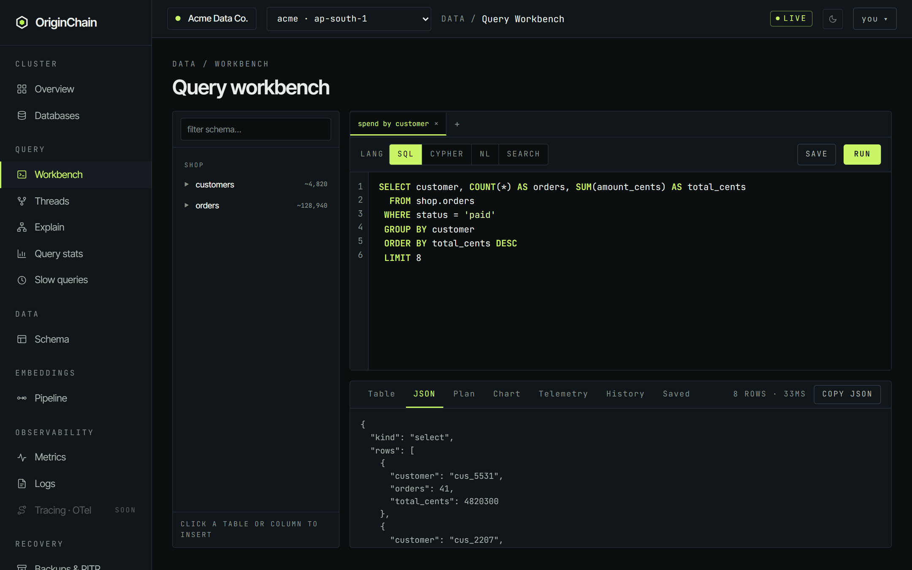Expand the customers table in schema

[186, 185]
